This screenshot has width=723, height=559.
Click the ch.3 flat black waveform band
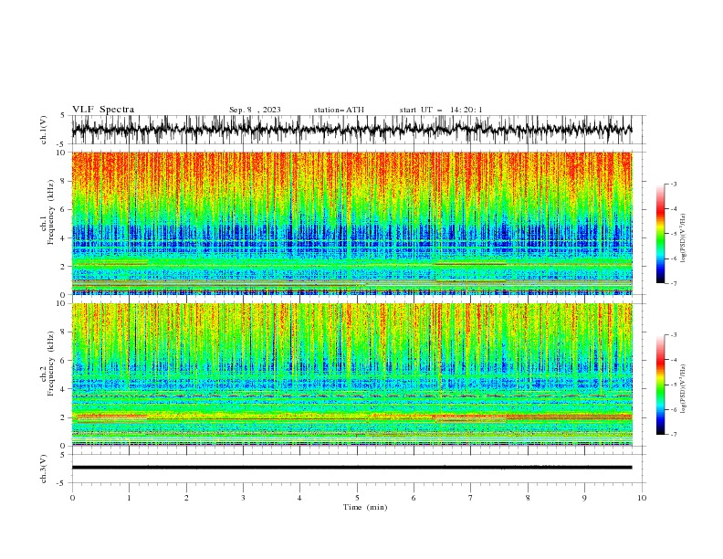pyautogui.click(x=351, y=468)
